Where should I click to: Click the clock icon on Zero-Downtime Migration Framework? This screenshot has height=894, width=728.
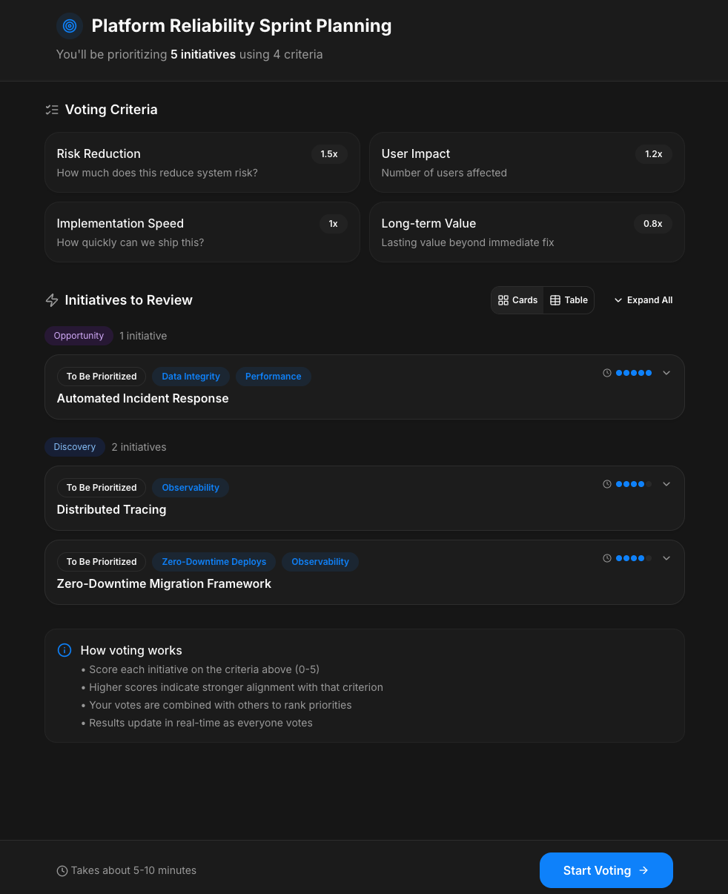point(607,558)
